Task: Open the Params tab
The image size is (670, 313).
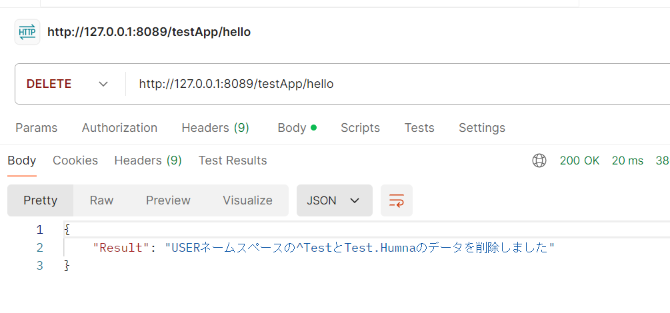Action: point(37,128)
